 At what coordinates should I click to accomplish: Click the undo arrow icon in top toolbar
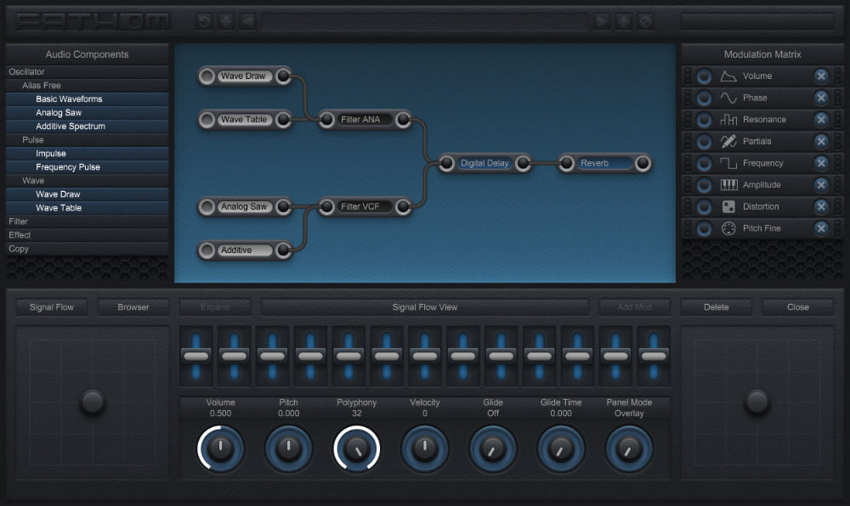pyautogui.click(x=204, y=21)
